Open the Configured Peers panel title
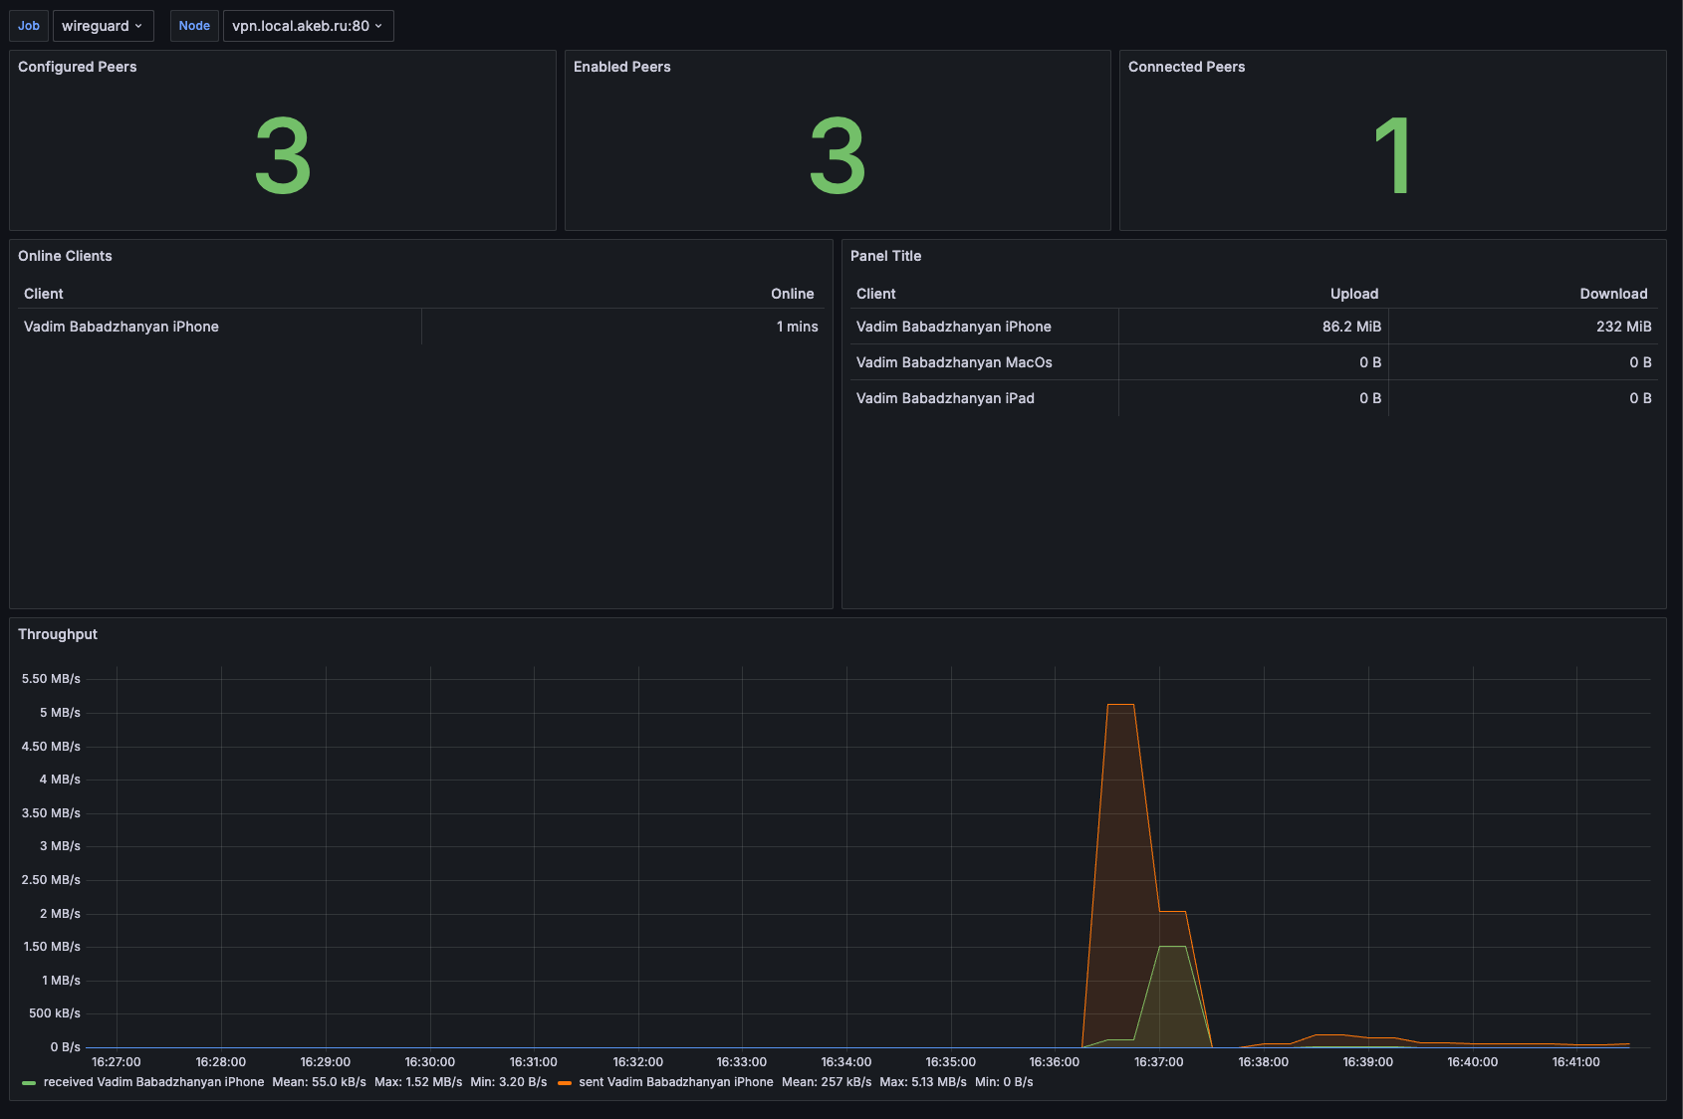 pyautogui.click(x=78, y=67)
